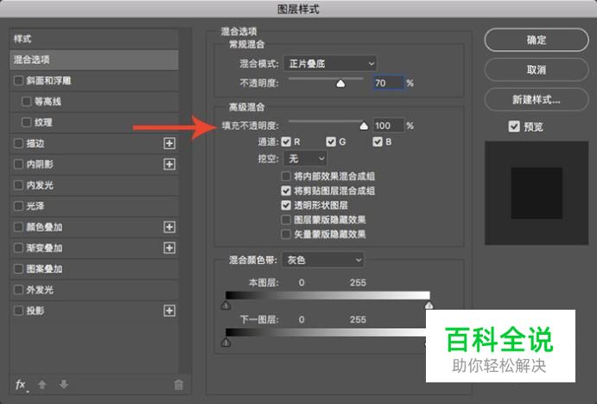Screen dimensions: 597x404
Task: Open 图案叠加 settings row
Action: point(94,269)
